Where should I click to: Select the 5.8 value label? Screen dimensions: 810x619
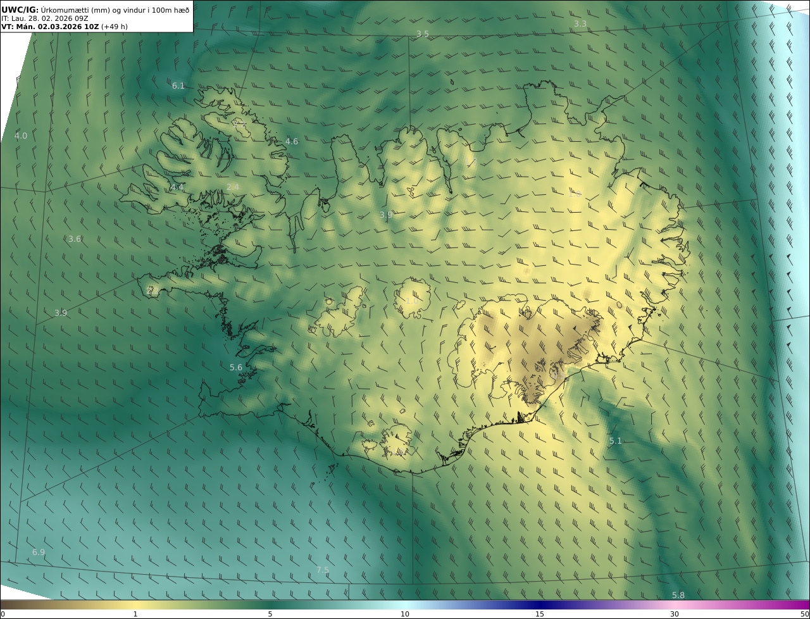[x=678, y=596]
